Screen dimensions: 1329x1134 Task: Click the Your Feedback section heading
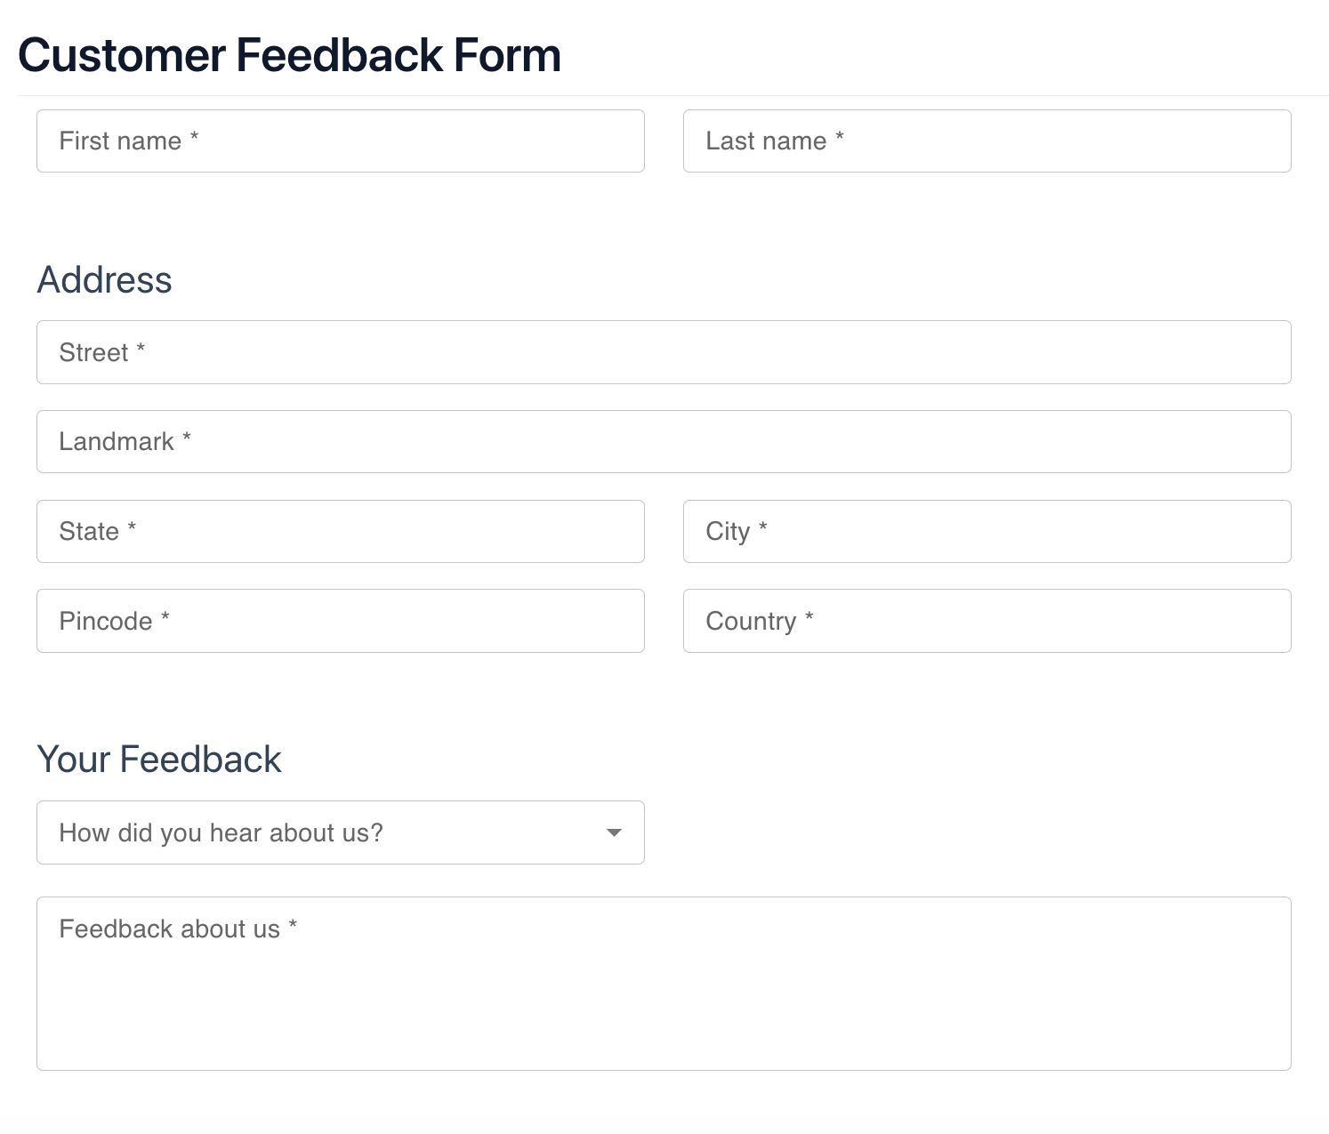point(158,759)
